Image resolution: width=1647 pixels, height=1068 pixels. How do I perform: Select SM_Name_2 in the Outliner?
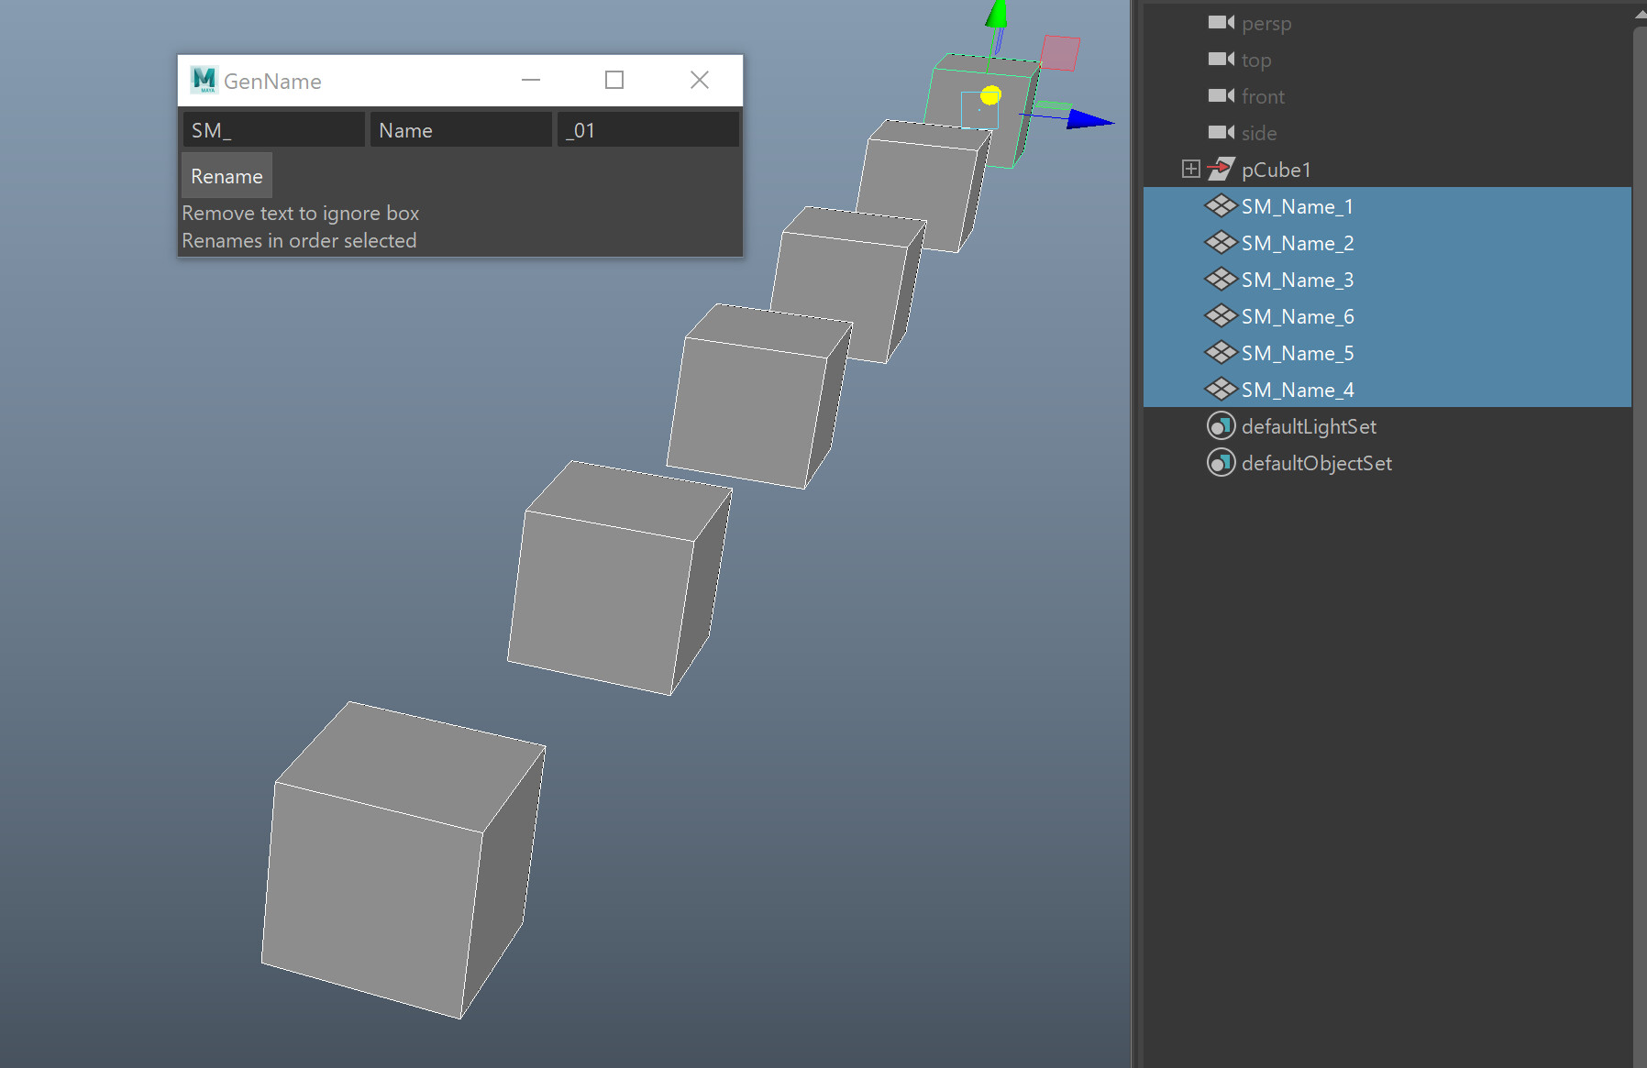(1297, 242)
